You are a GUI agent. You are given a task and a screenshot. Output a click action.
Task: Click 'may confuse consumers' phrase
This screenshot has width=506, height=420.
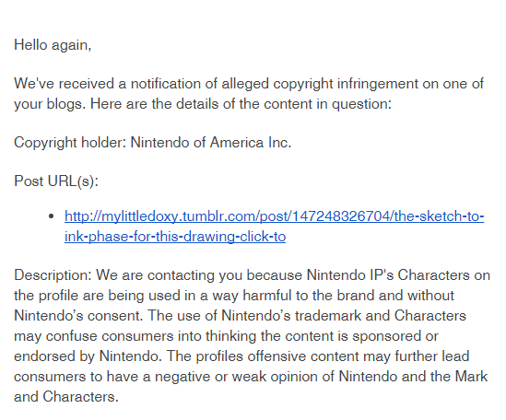(94, 336)
